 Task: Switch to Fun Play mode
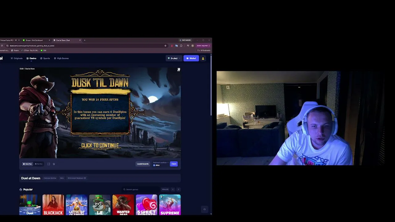pos(39,164)
